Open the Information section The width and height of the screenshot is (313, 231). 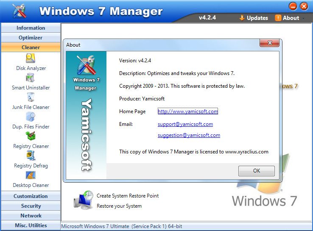point(31,28)
